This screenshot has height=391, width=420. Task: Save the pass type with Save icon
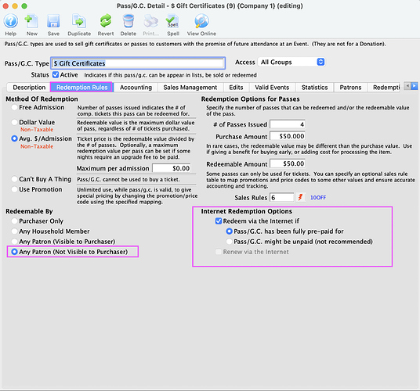53,21
